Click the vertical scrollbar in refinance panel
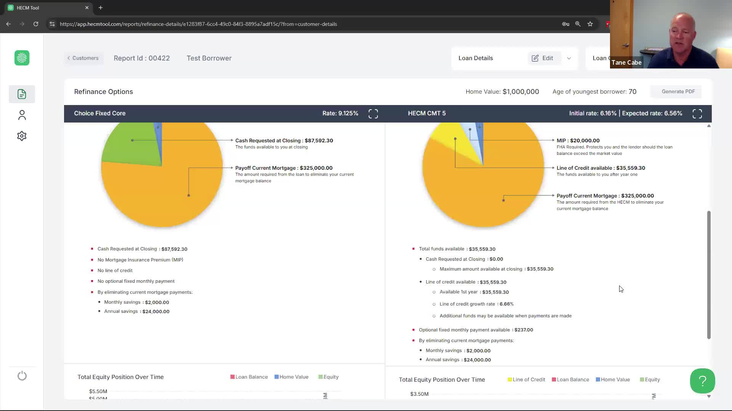Viewport: 732px width, 411px height. pyautogui.click(x=709, y=274)
